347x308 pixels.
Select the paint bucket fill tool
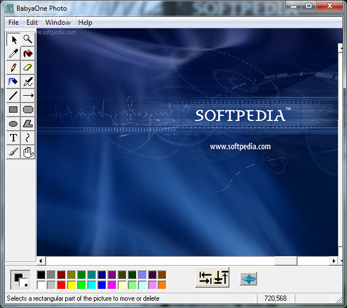[28, 53]
